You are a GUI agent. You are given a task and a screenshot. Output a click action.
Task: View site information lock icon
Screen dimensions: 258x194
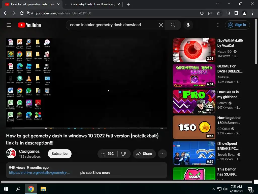click(32, 13)
